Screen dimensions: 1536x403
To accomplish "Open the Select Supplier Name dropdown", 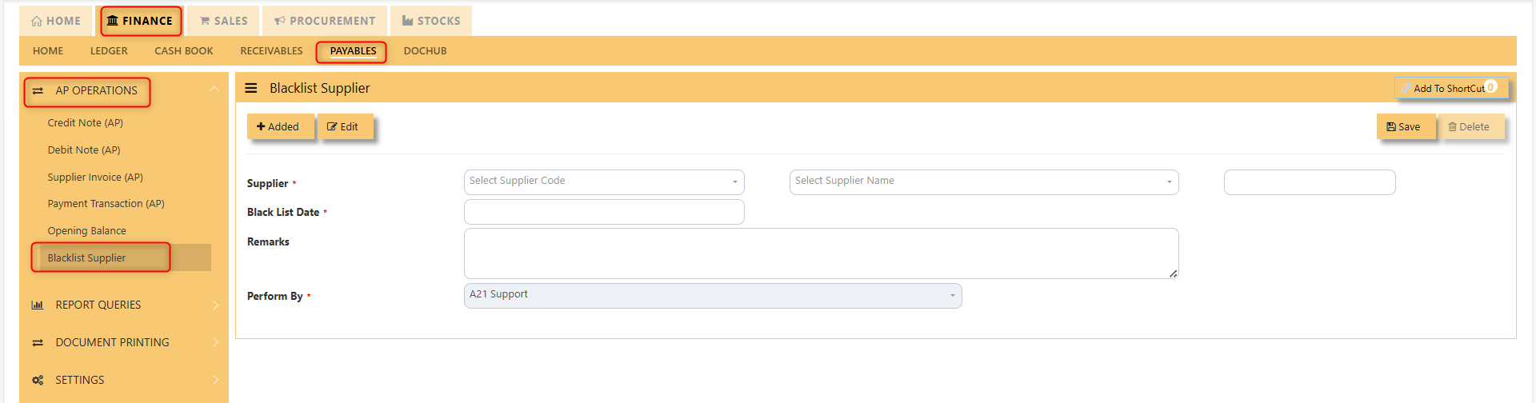I will click(x=984, y=182).
